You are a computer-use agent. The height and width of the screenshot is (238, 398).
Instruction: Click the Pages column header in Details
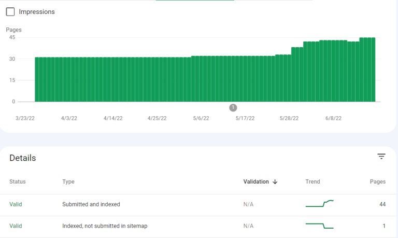click(378, 181)
